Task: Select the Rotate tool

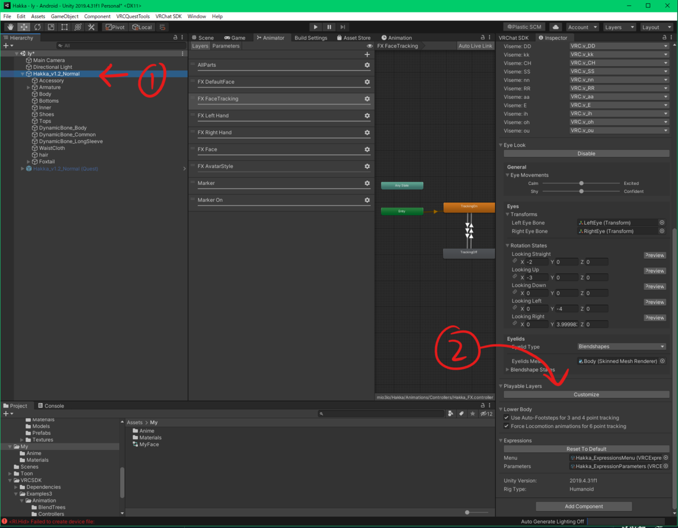Action: point(37,27)
